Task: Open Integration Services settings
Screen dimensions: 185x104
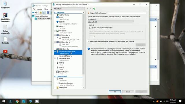Action: (66, 83)
